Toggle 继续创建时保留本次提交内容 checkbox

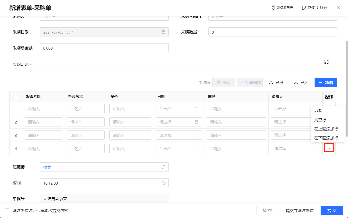tap(7, 211)
